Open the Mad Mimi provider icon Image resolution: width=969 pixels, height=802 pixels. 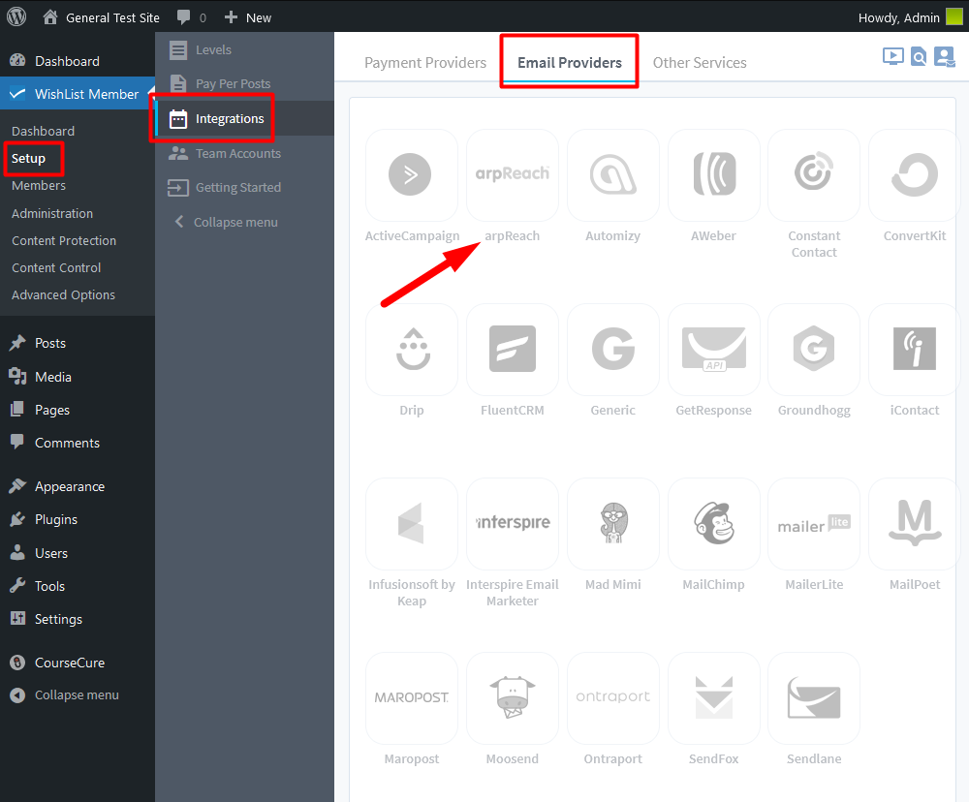pyautogui.click(x=613, y=524)
